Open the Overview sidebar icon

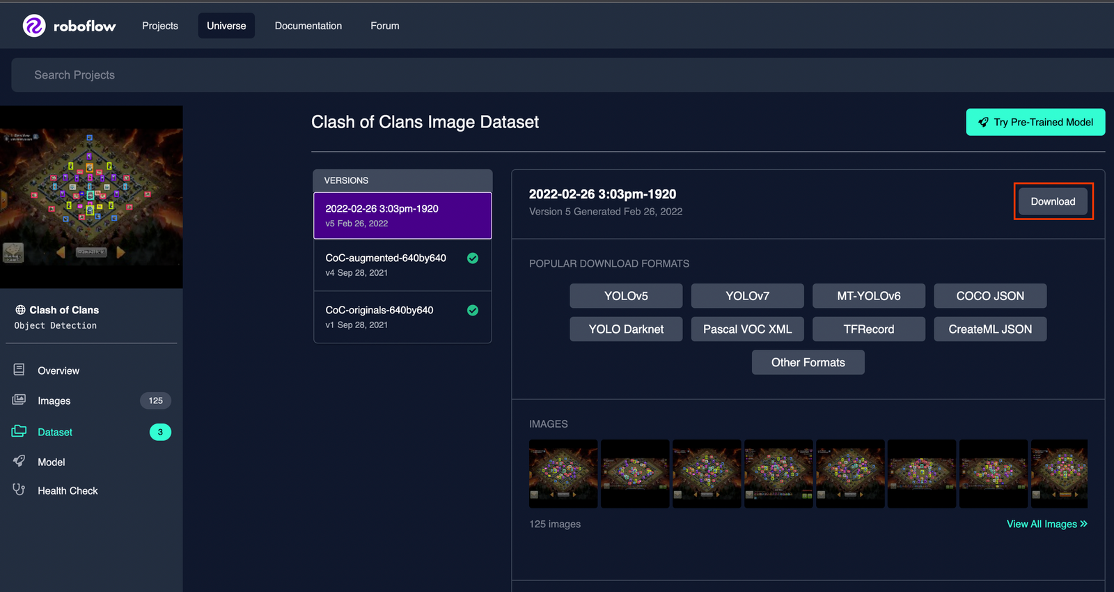[19, 370]
